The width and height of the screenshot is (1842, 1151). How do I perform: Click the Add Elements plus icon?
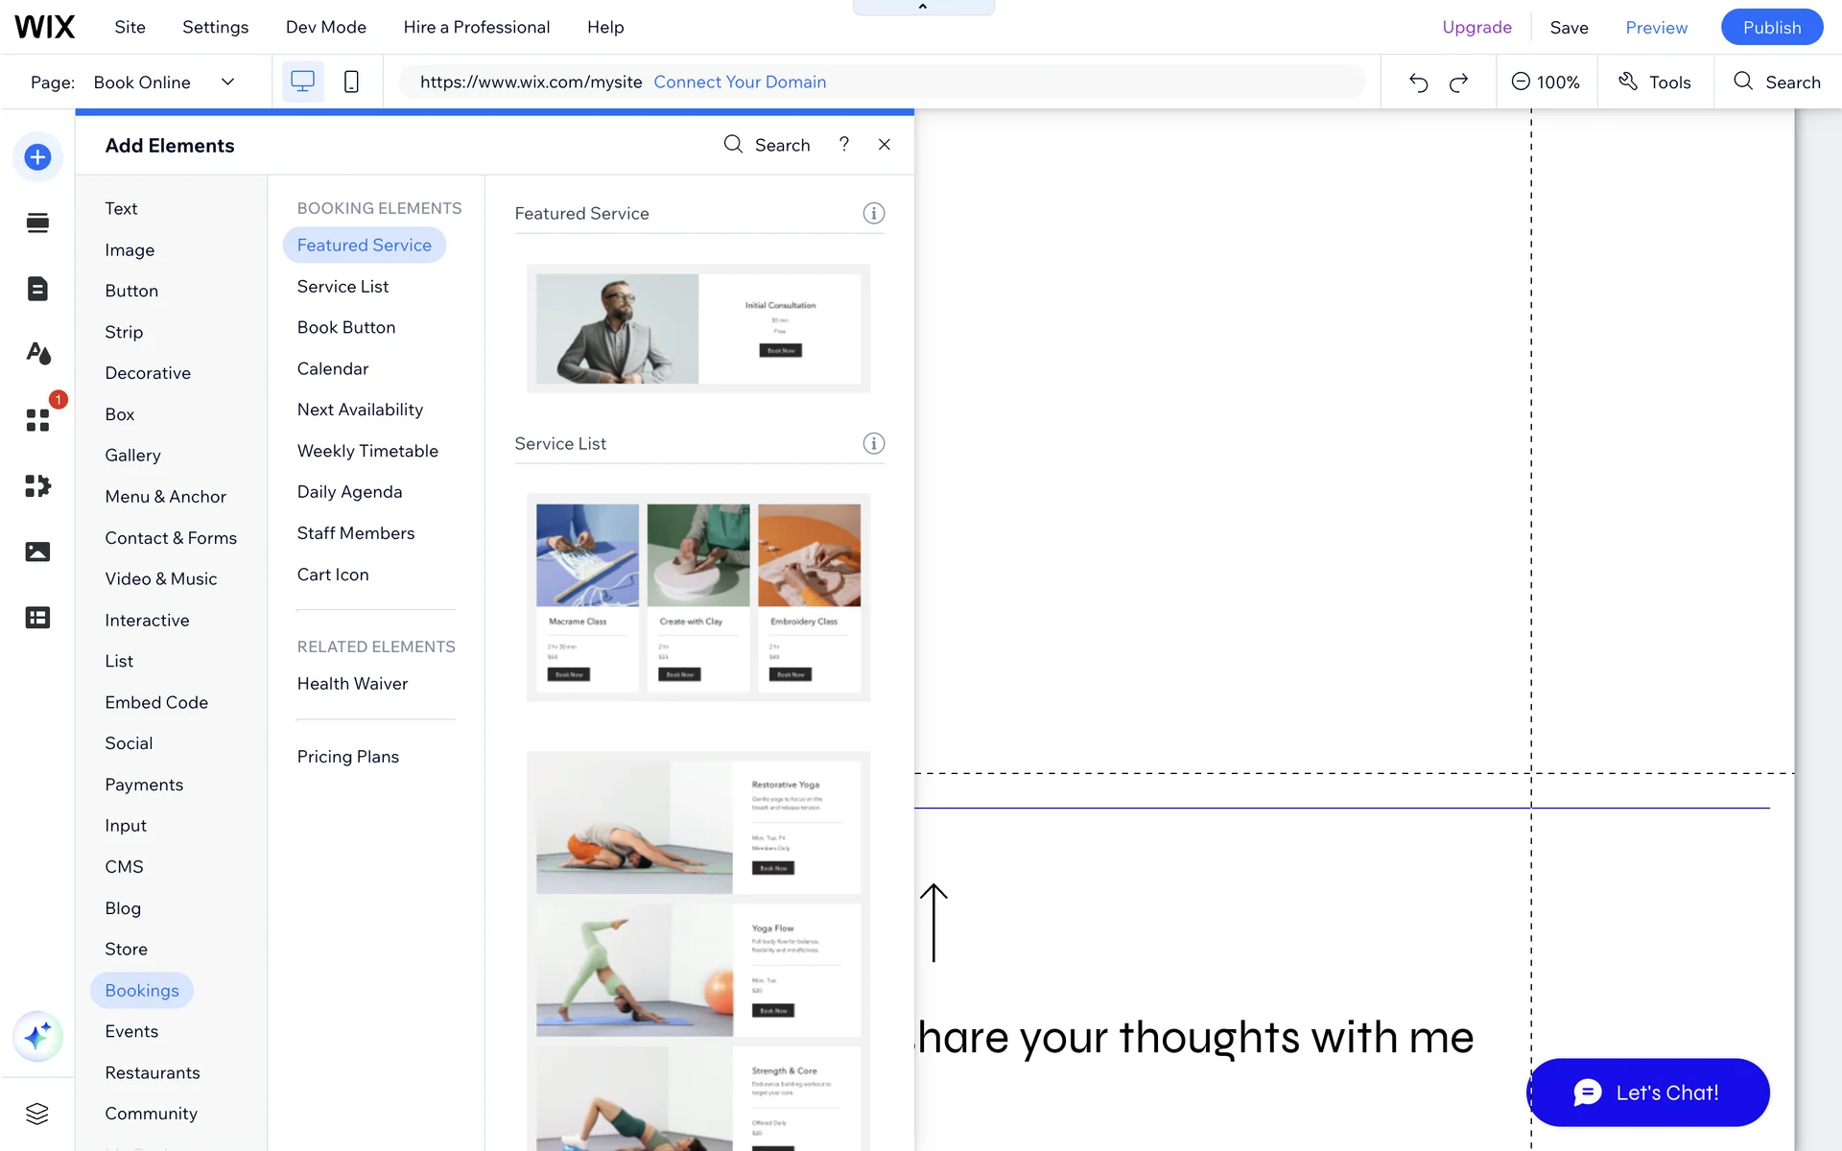pyautogui.click(x=37, y=157)
